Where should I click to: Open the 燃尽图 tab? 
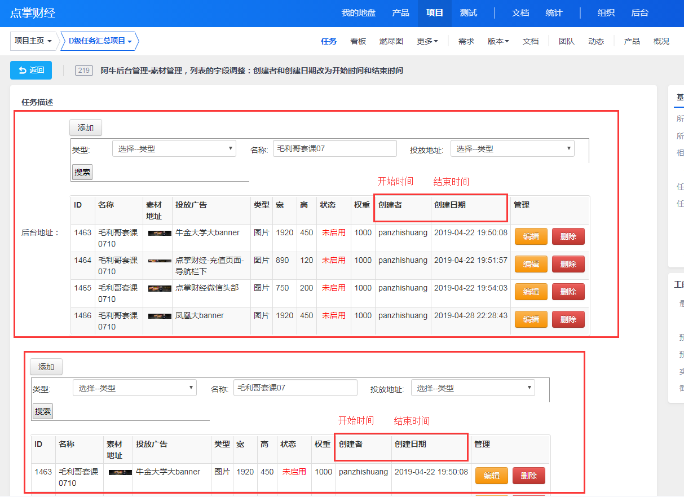click(391, 41)
